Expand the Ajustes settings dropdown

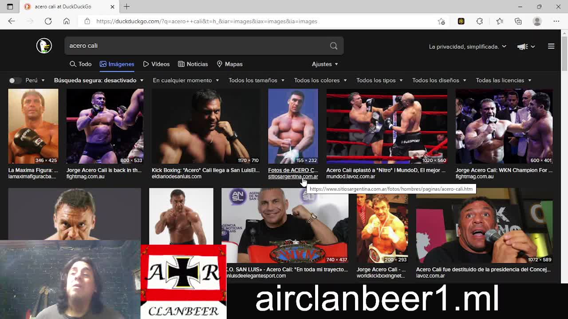pos(325,64)
